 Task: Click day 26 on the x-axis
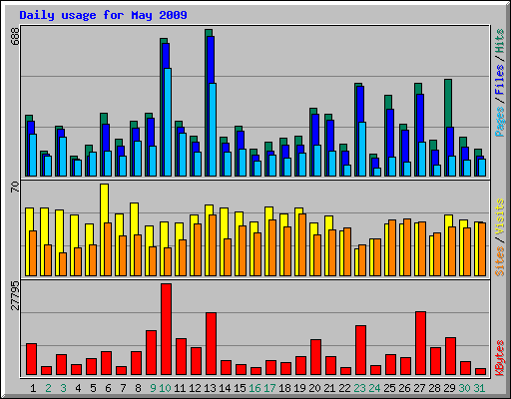(405, 388)
